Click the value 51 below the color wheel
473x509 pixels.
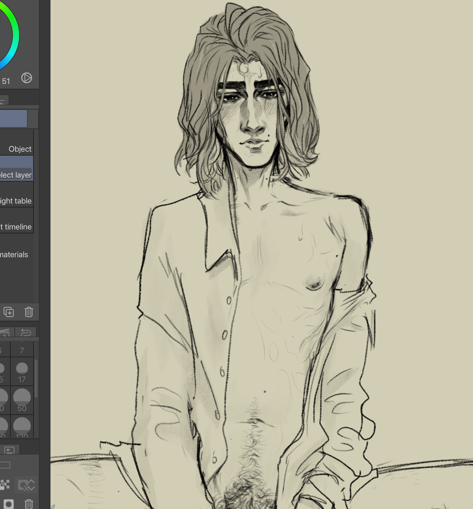tap(6, 81)
